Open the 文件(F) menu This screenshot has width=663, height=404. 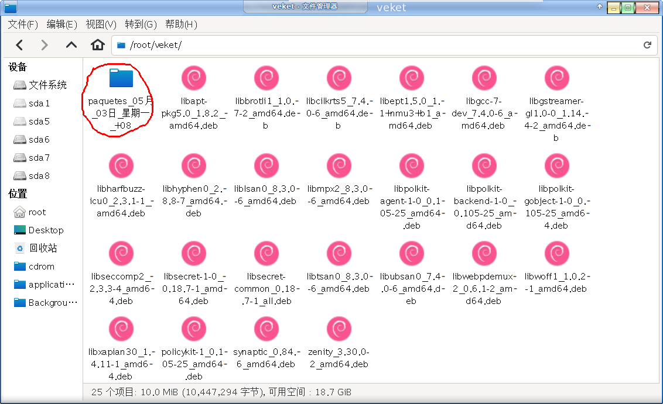pos(23,25)
